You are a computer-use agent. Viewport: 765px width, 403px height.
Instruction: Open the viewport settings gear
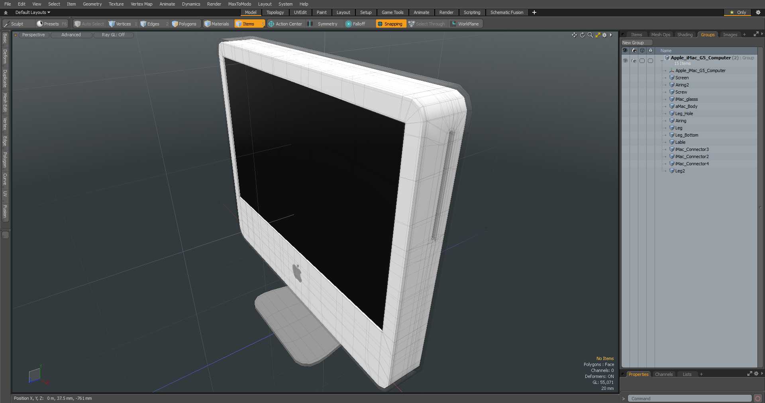point(604,35)
